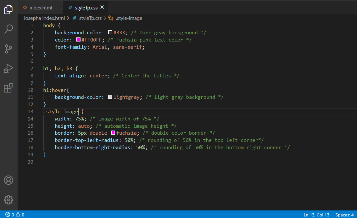Open the Manage gear menu
Viewport: 357px width, 218px height.
point(8,200)
